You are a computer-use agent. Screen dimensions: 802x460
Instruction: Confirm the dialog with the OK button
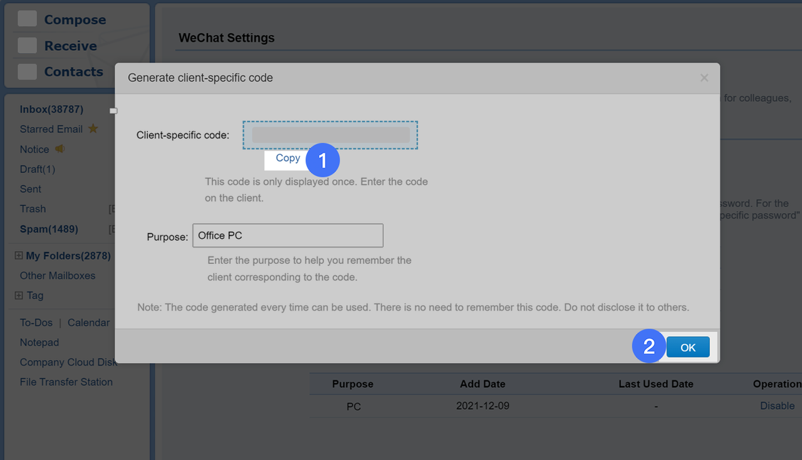coord(687,347)
